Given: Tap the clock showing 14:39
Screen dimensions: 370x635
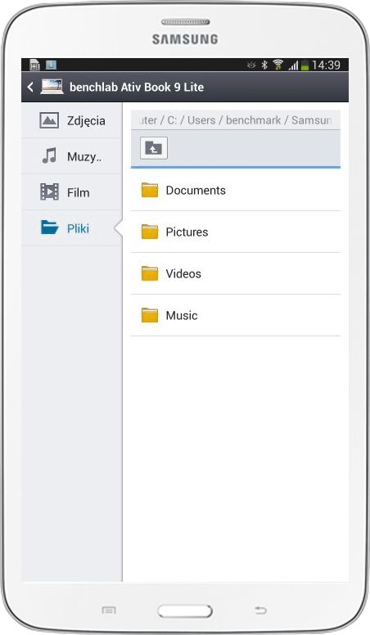Looking at the screenshot, I should click(x=327, y=65).
